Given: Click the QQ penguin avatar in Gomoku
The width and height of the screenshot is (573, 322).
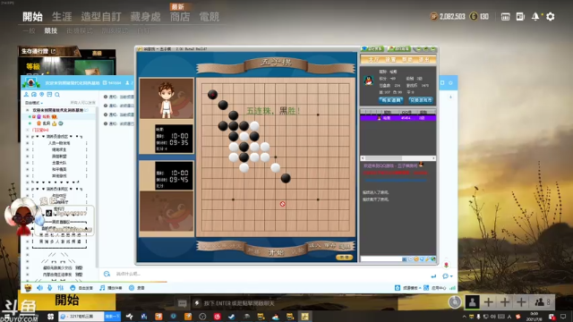Looking at the screenshot, I should (369, 80).
